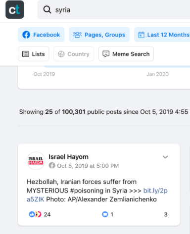This screenshot has height=234, width=190.
Task: Click the 100,301 public posts count
Action: point(74,112)
